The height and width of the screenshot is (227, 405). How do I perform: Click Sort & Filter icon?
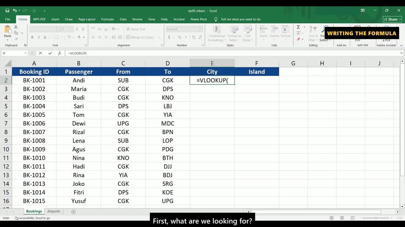tap(313, 34)
